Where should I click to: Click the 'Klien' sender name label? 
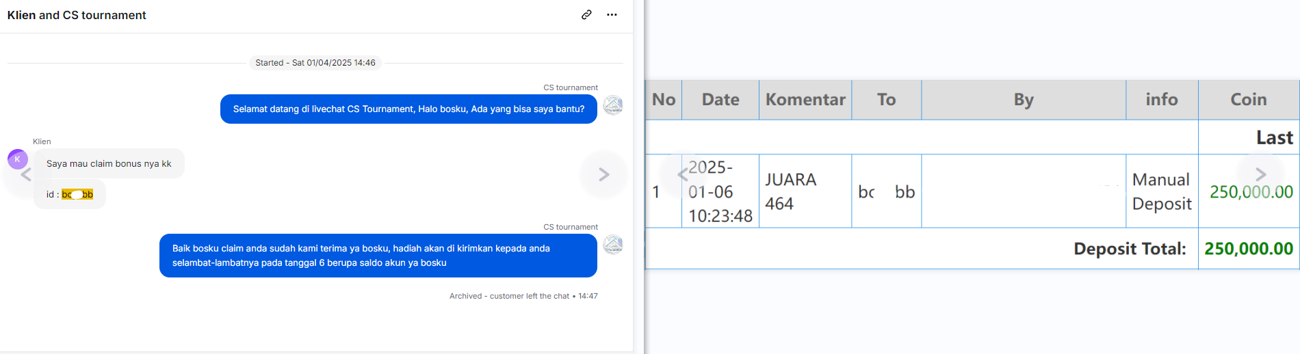[42, 141]
